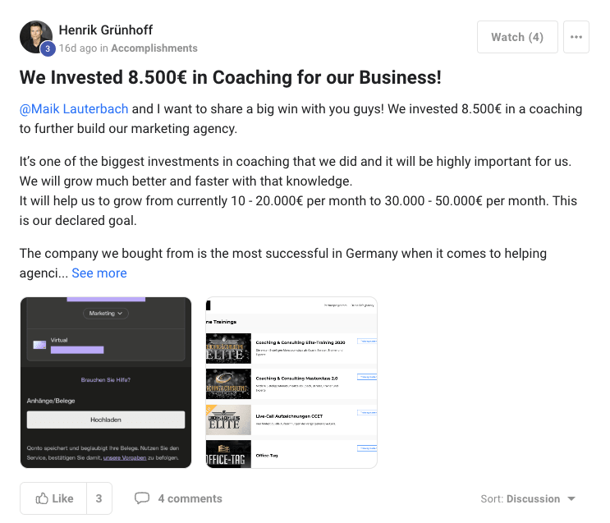The image size is (610, 523).
Task: Click the post title heading
Action: pyautogui.click(x=231, y=78)
